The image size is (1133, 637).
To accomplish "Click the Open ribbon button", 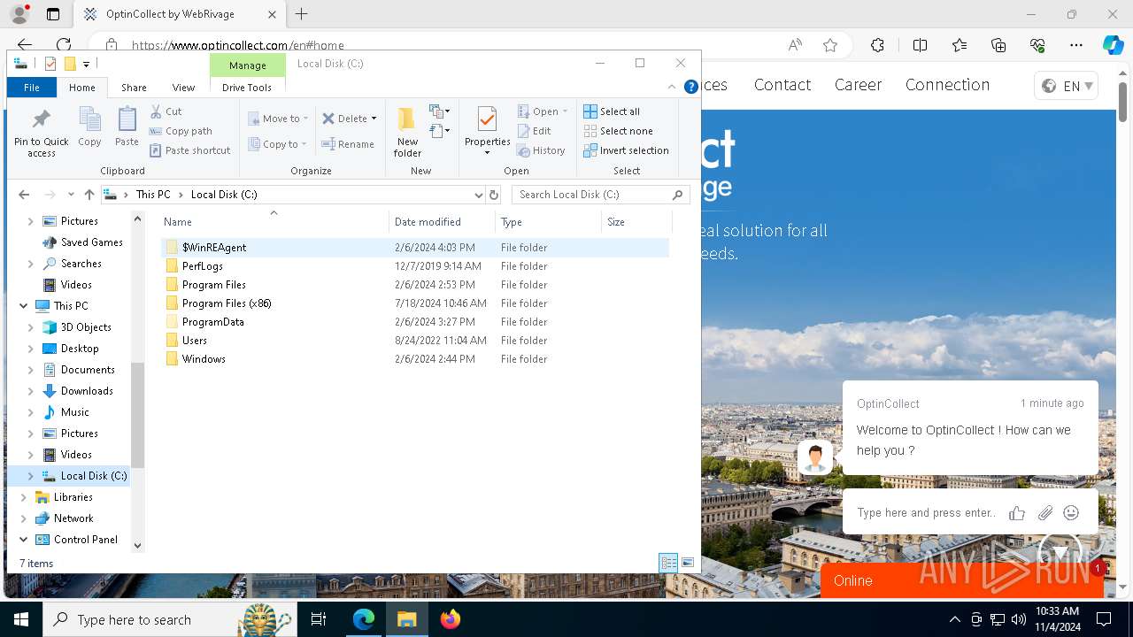I will click(x=542, y=111).
